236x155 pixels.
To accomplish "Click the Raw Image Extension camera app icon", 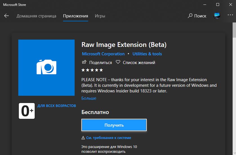I will 46,67.
